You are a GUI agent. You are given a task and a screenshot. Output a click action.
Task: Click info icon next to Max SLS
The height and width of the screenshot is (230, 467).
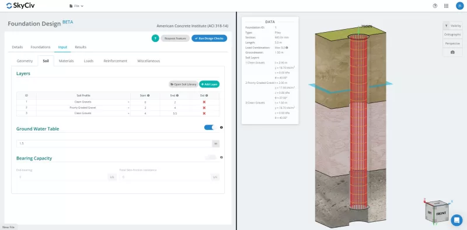[x=287, y=48]
